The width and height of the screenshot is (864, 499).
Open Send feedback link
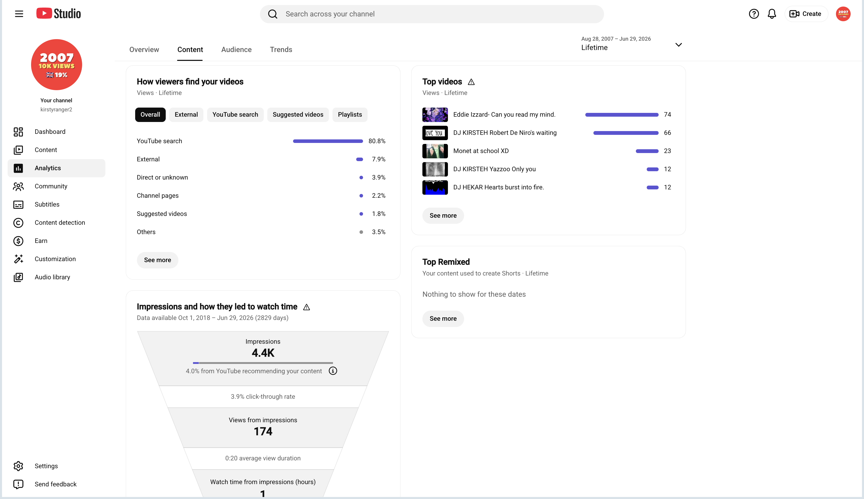(57, 484)
